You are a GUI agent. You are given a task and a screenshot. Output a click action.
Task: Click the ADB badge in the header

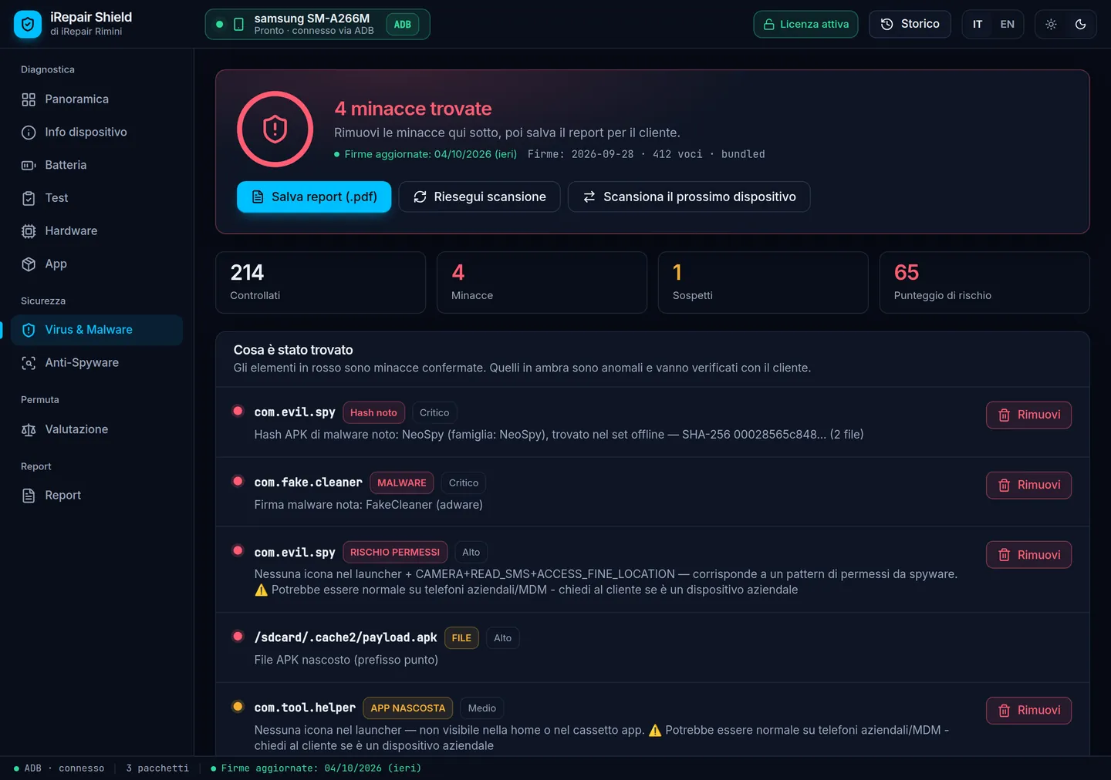coord(403,25)
